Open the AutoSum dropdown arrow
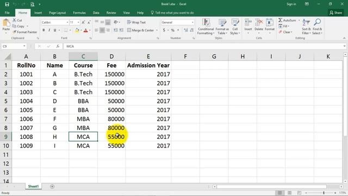Viewport: 348px width, 196px height. pos(299,20)
